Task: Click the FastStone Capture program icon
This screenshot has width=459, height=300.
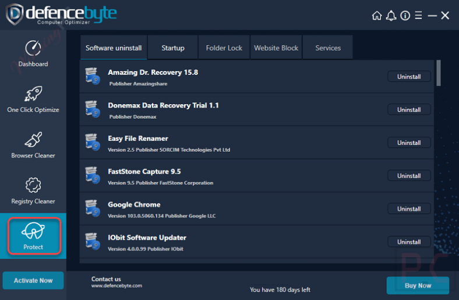Action: point(93,175)
